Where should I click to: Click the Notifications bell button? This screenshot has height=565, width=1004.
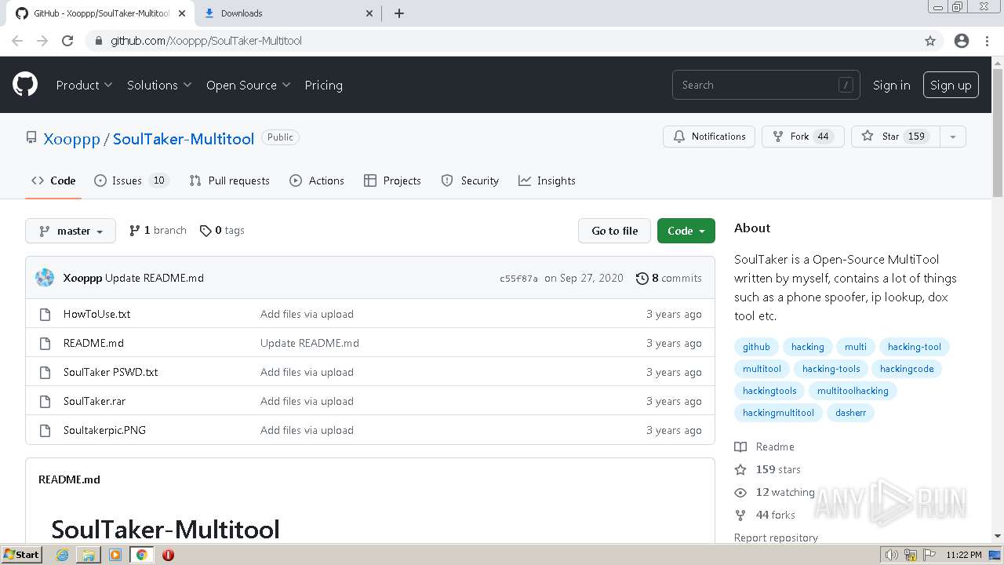pyautogui.click(x=709, y=137)
